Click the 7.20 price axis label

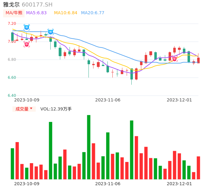click(12, 24)
